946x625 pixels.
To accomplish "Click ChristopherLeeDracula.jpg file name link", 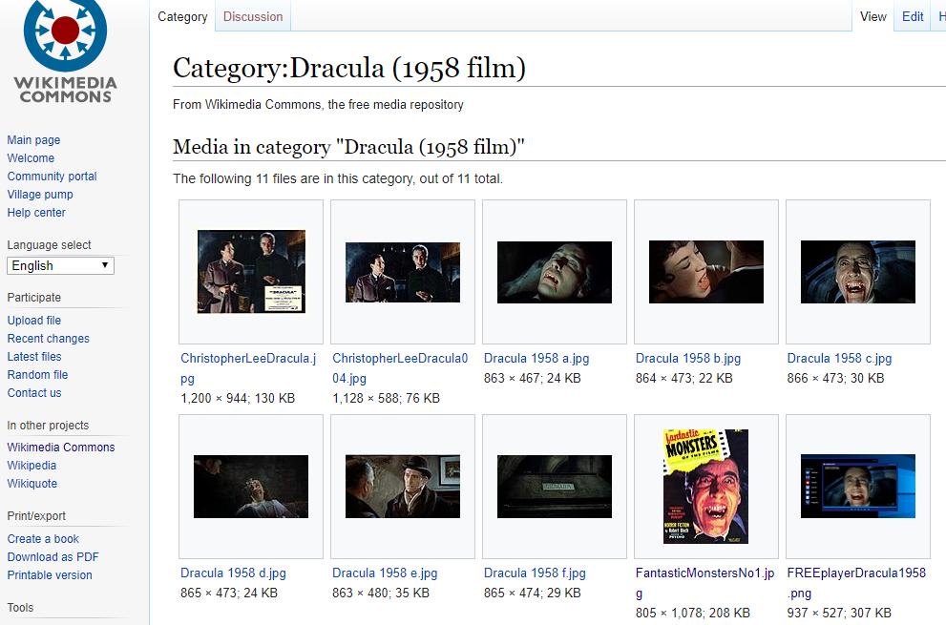I will click(x=248, y=368).
